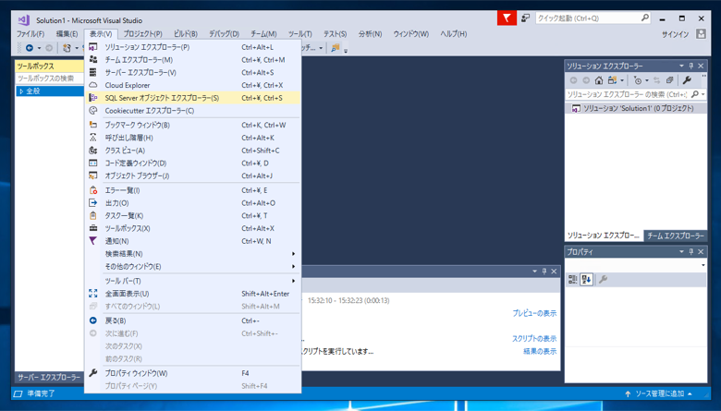Image resolution: width=721 pixels, height=411 pixels.
Task: Click the property pages wrench icon in Properties
Action: (x=603, y=279)
